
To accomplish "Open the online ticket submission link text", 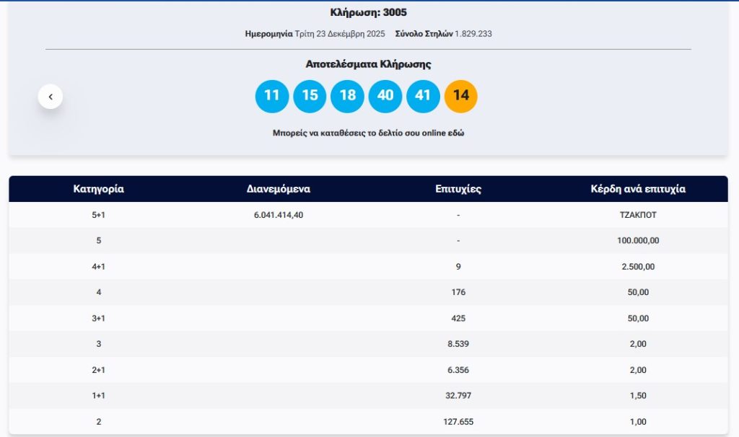I will (368, 133).
